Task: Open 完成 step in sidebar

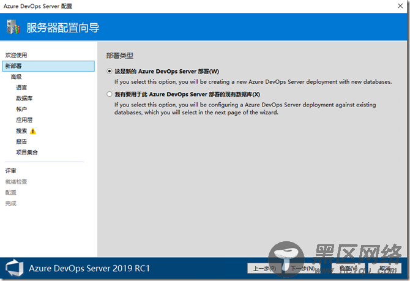Action: [x=11, y=203]
